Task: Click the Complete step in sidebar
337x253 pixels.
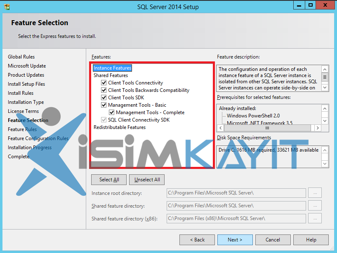Action: (19, 157)
